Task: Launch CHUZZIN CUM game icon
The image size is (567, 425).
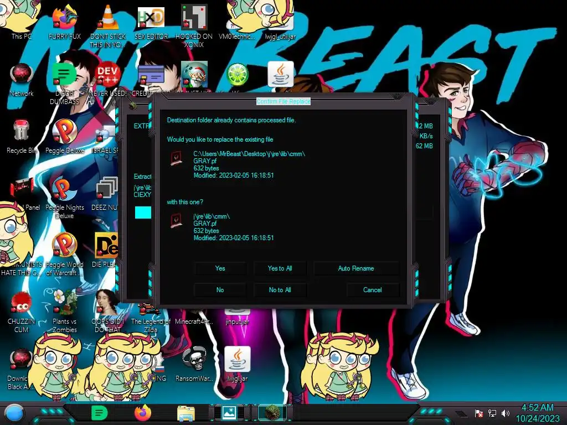Action: (x=22, y=312)
